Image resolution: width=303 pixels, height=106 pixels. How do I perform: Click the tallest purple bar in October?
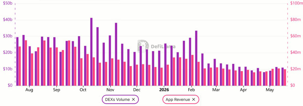click(91, 52)
